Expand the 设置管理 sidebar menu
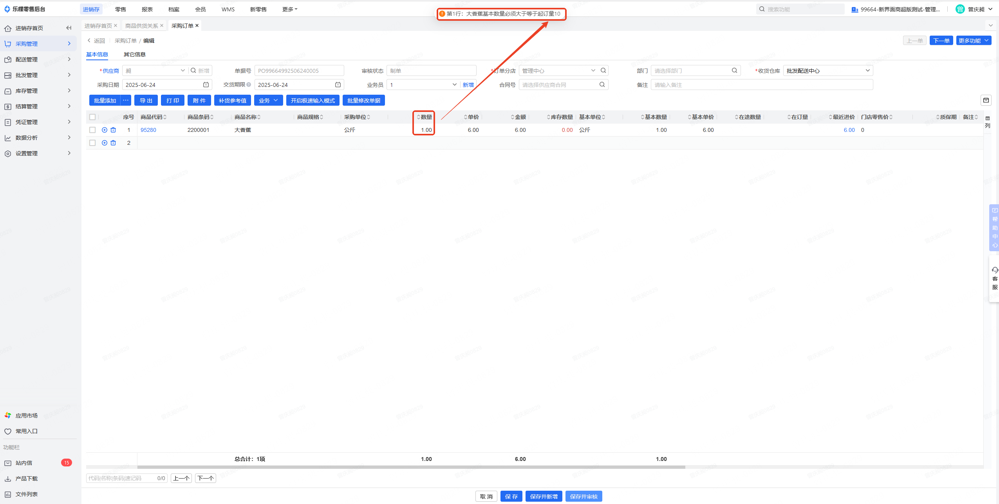 (x=38, y=153)
